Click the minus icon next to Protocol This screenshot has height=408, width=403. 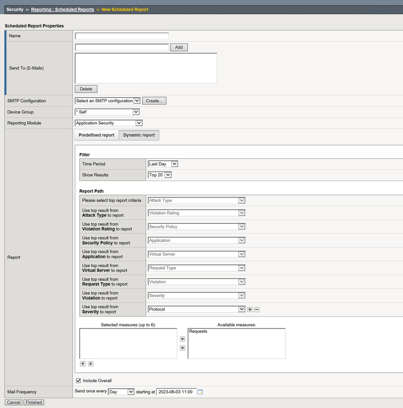coord(257,310)
